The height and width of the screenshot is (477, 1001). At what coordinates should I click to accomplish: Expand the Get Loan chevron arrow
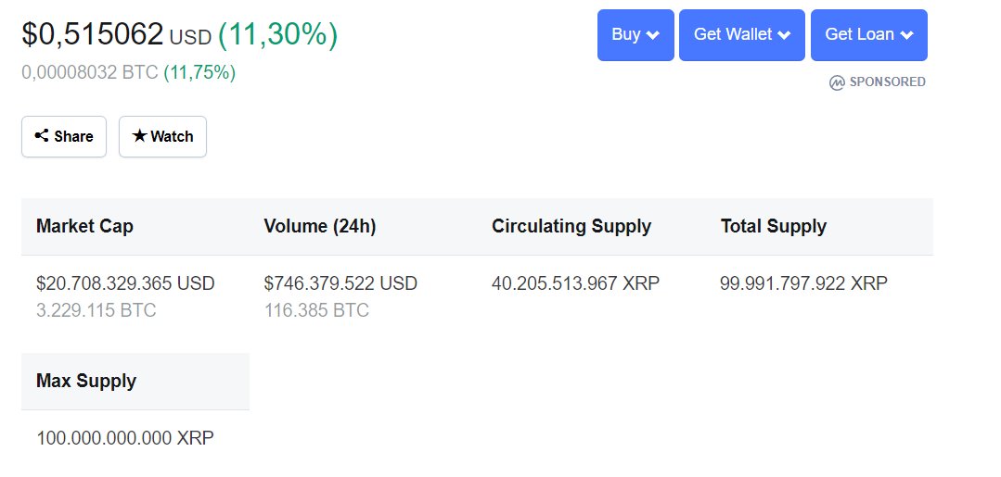pyautogui.click(x=906, y=35)
